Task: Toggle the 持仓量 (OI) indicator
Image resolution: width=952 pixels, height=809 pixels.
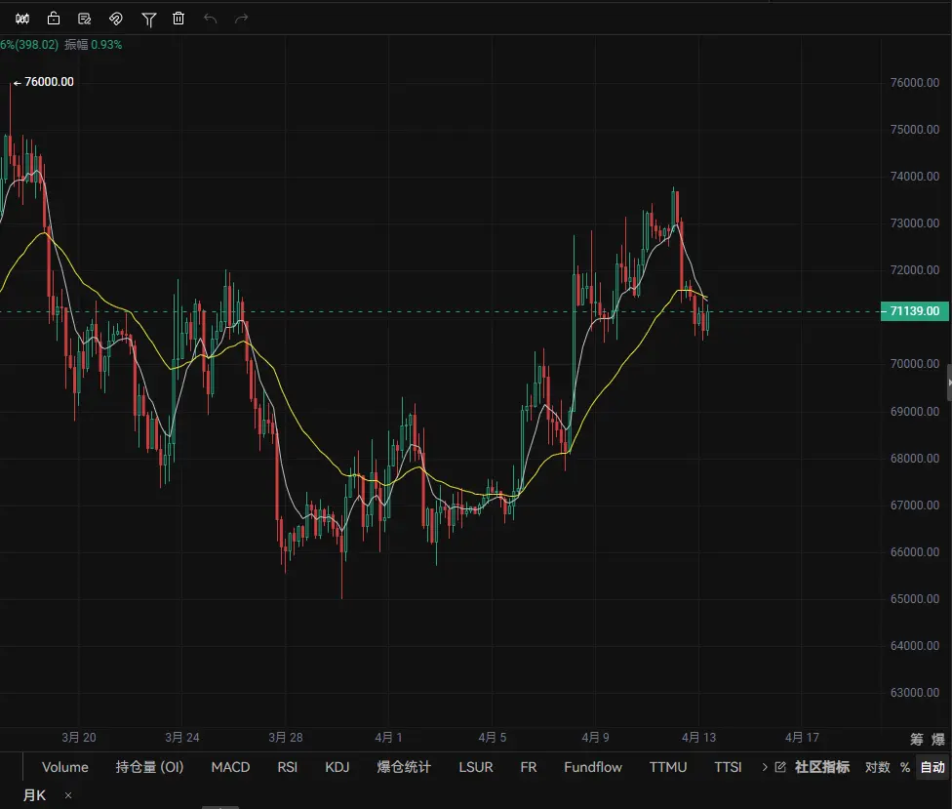Action: 149,767
